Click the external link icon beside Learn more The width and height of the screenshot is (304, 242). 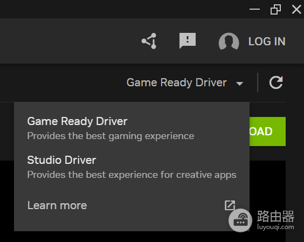pos(230,205)
